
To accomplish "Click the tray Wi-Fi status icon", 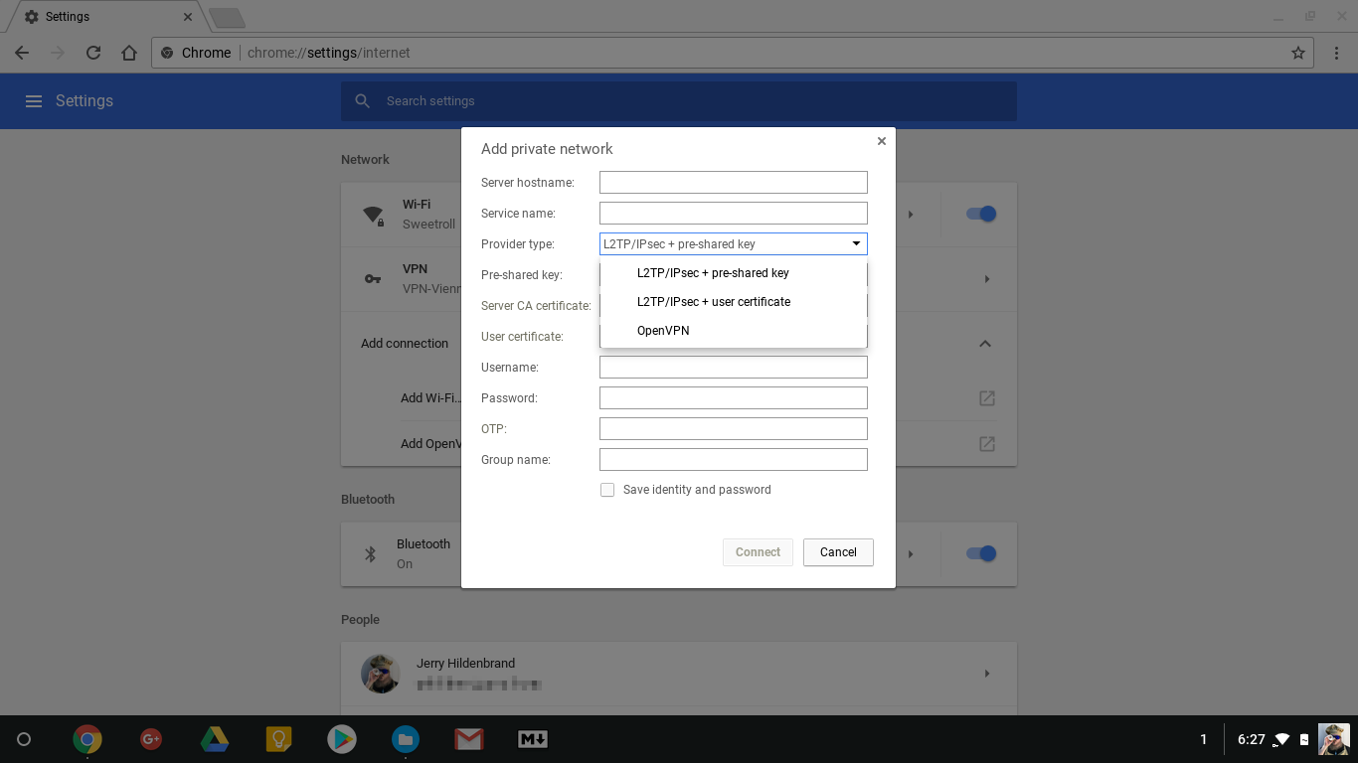I will 1282,739.
